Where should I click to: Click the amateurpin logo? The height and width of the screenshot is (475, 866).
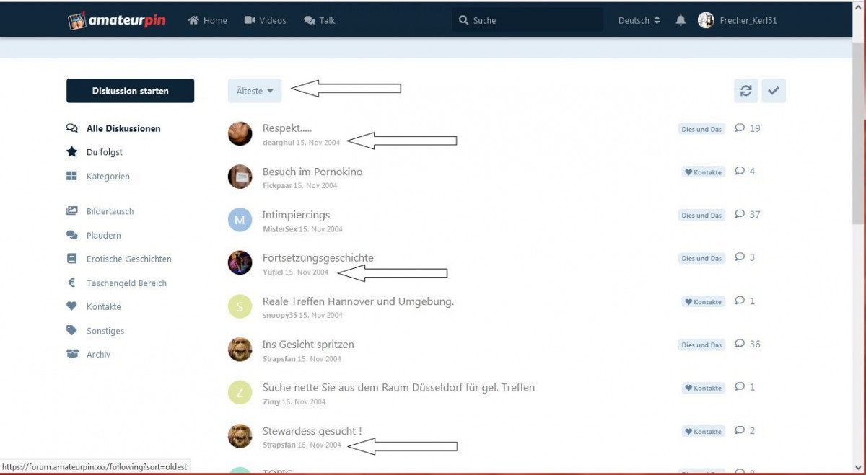click(x=117, y=20)
